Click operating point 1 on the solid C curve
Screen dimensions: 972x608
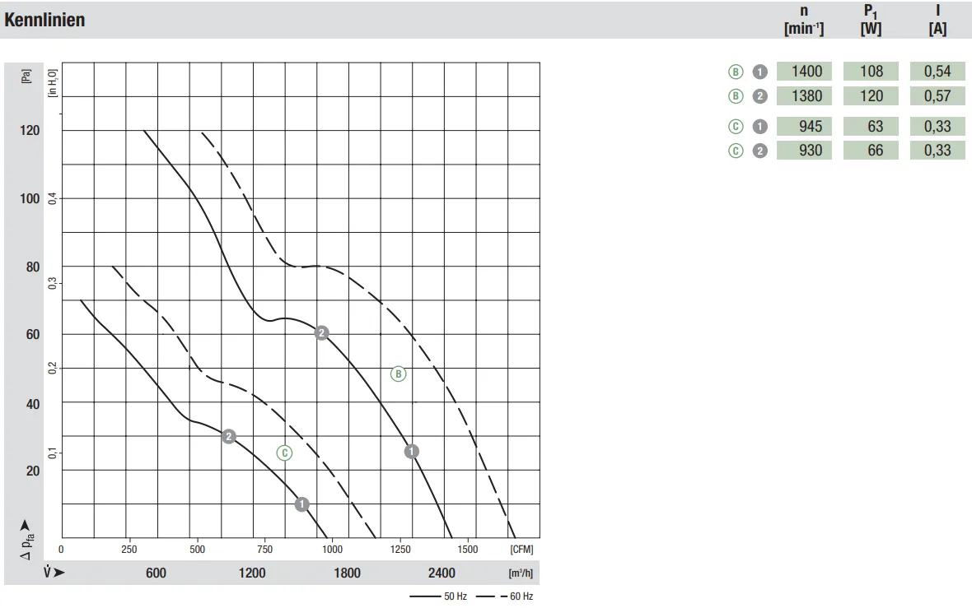click(x=301, y=504)
